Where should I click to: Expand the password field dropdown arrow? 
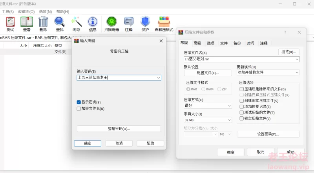click(x=159, y=78)
